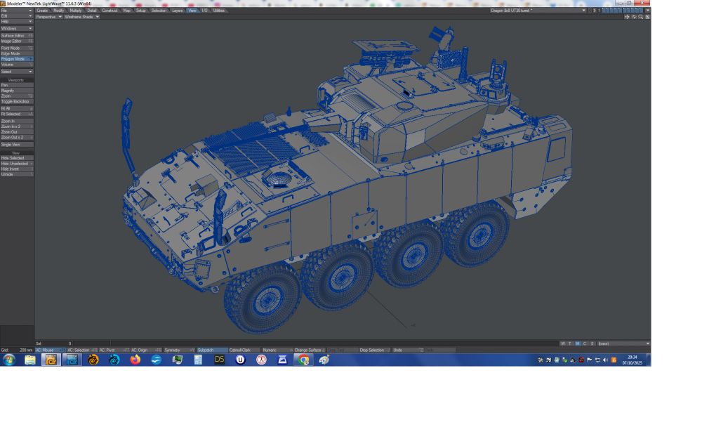Viewport: 702px width, 439px height.
Task: Click the Unhide button
Action: 17,174
